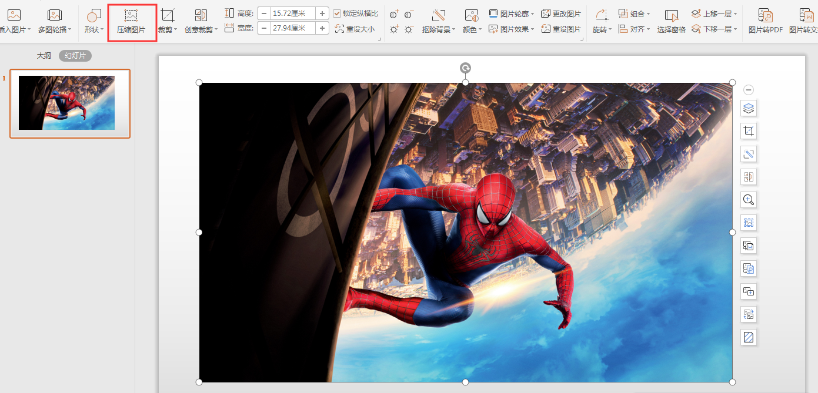Click the Compress Picture (压缩图片) button
This screenshot has height=393, width=818.
click(131, 21)
